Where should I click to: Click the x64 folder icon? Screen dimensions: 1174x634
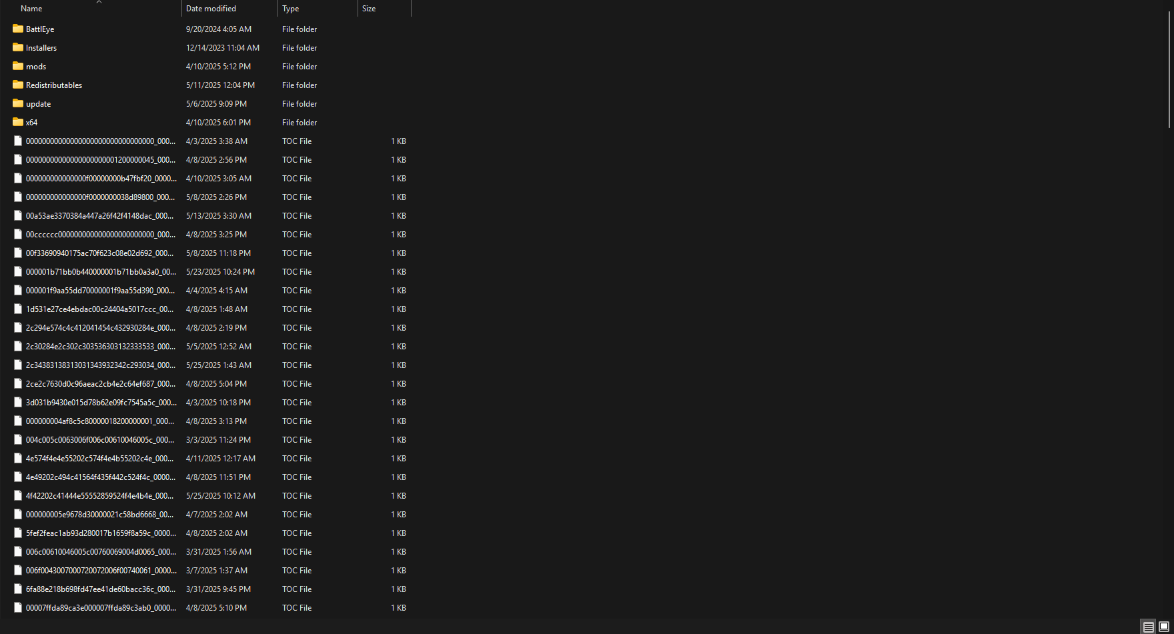pos(18,122)
